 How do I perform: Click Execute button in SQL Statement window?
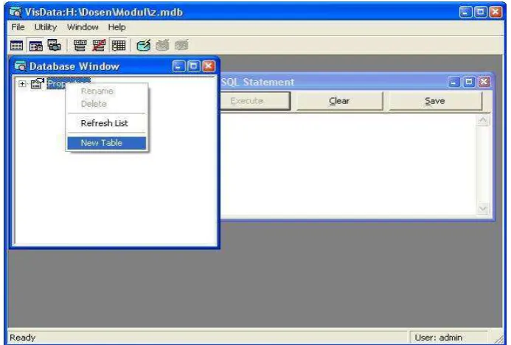[x=255, y=101]
